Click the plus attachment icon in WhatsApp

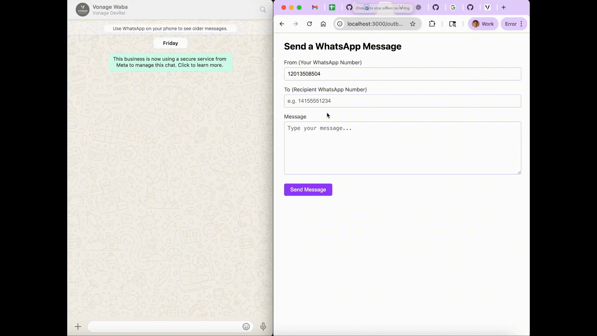point(78,326)
